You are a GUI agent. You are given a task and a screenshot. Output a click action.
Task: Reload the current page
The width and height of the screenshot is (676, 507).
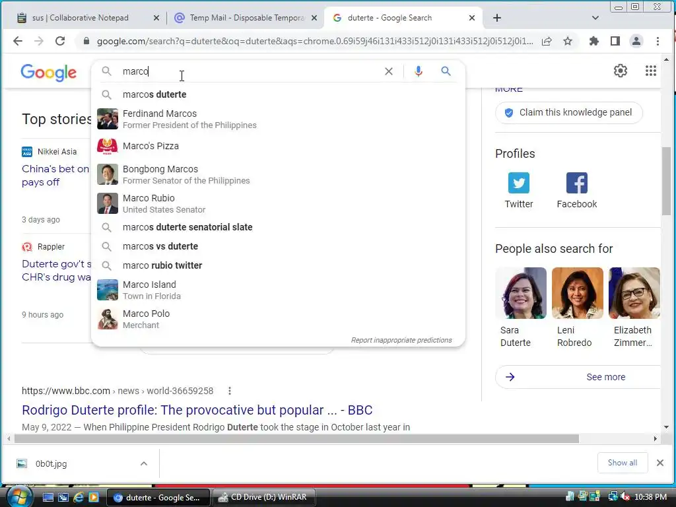tap(60, 41)
